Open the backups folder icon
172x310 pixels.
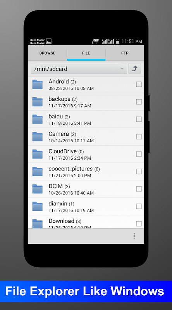[x=37, y=102]
